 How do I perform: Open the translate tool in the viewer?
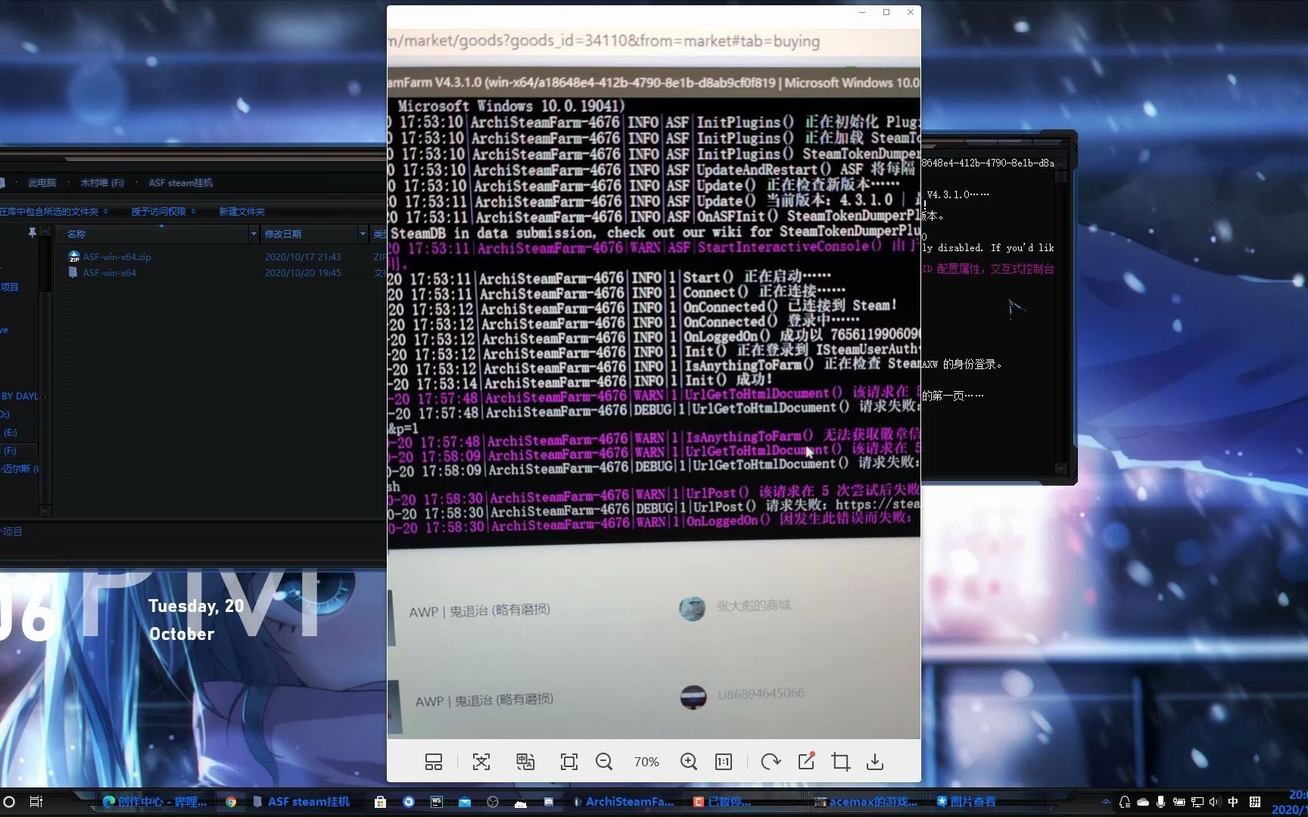pos(525,762)
